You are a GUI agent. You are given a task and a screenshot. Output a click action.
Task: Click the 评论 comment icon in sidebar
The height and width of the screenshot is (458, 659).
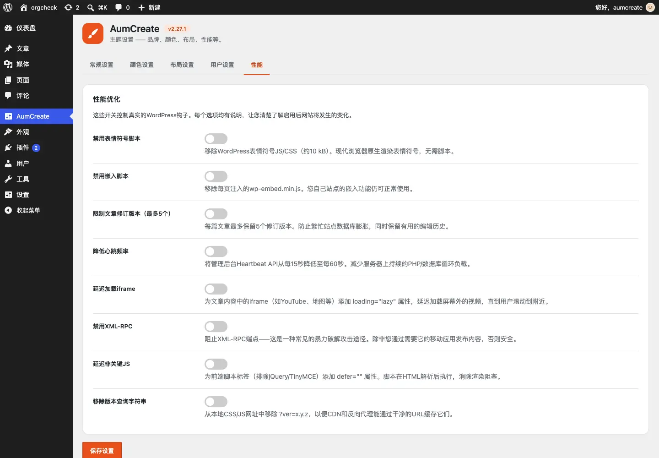pyautogui.click(x=8, y=96)
